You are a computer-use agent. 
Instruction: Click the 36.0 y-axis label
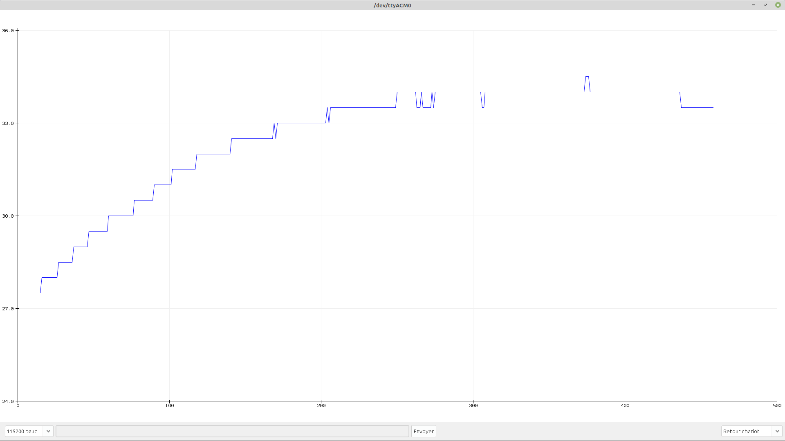pyautogui.click(x=8, y=31)
